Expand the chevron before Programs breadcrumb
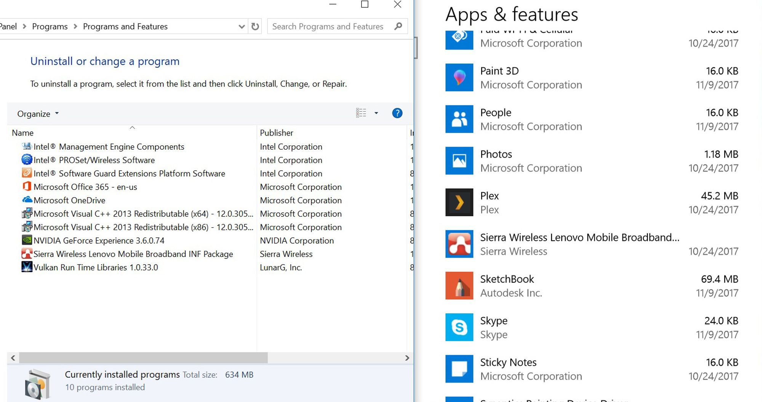762x402 pixels. click(24, 27)
